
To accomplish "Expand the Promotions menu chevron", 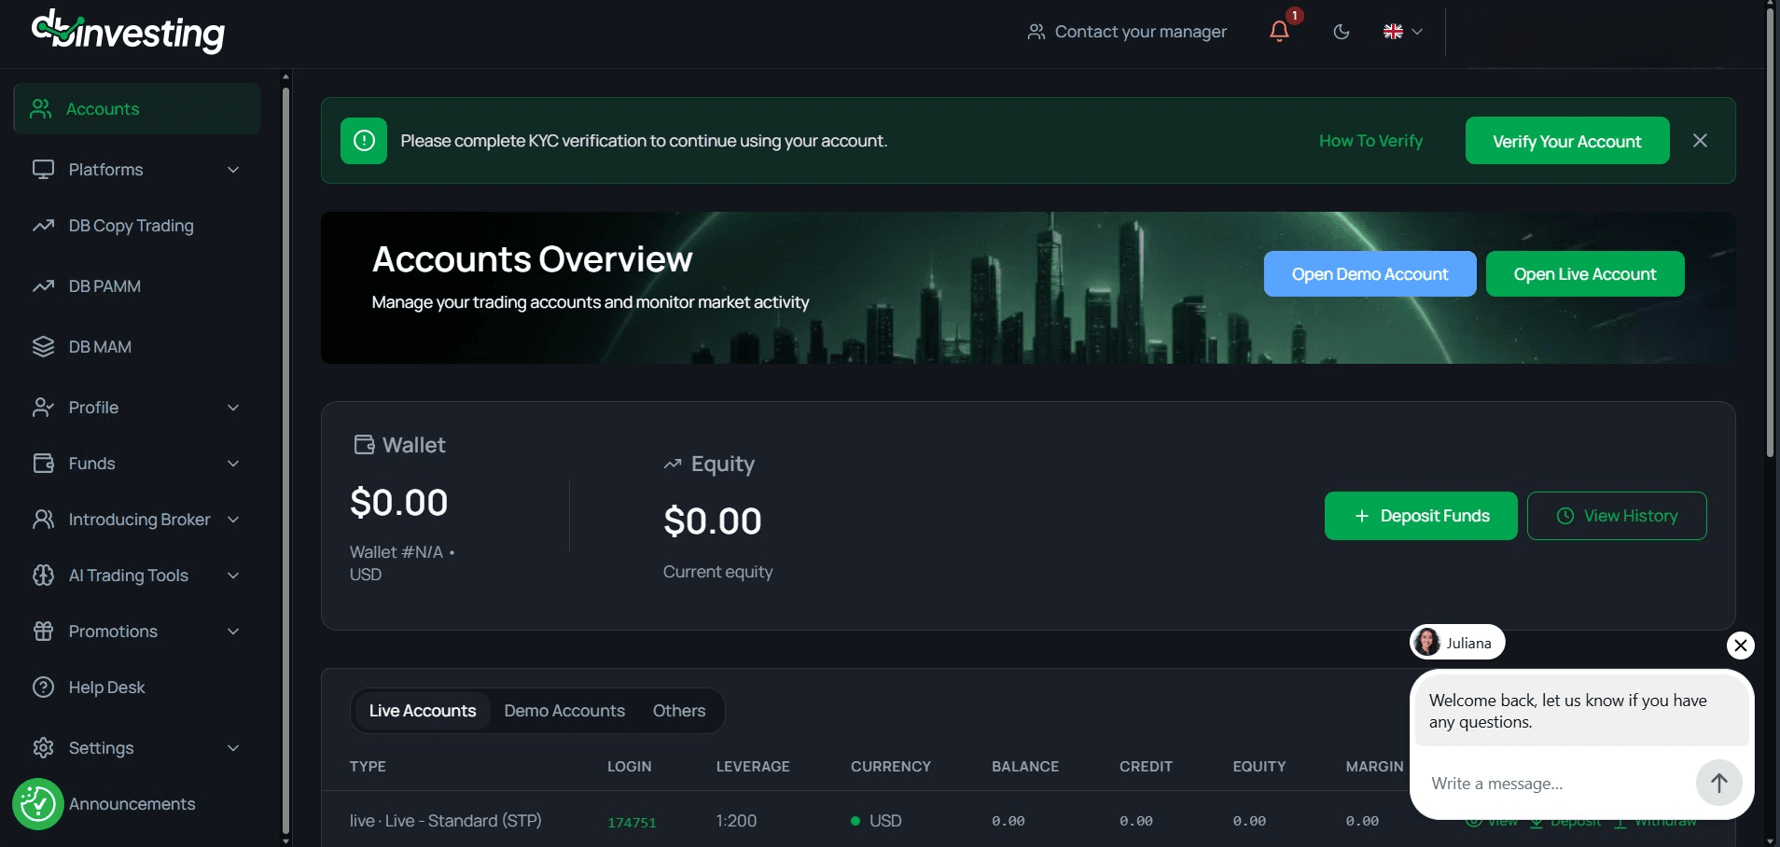I will point(233,632).
